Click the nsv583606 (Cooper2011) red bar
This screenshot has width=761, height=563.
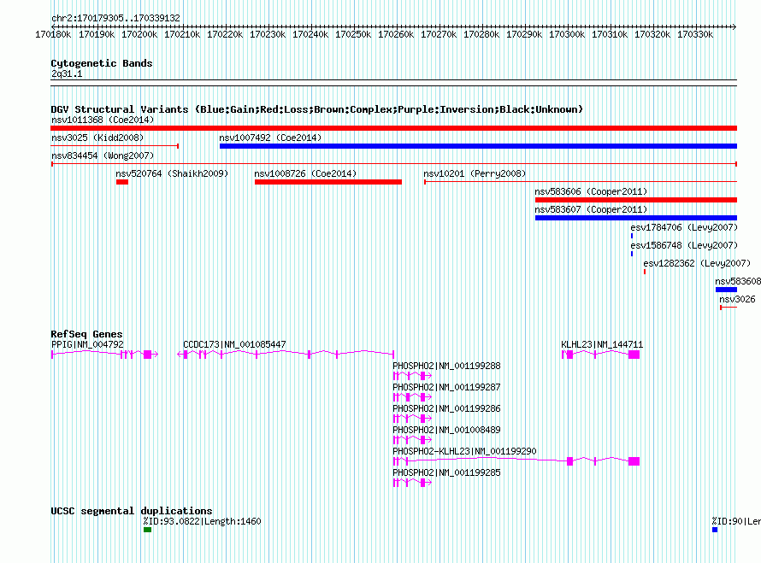coord(636,200)
